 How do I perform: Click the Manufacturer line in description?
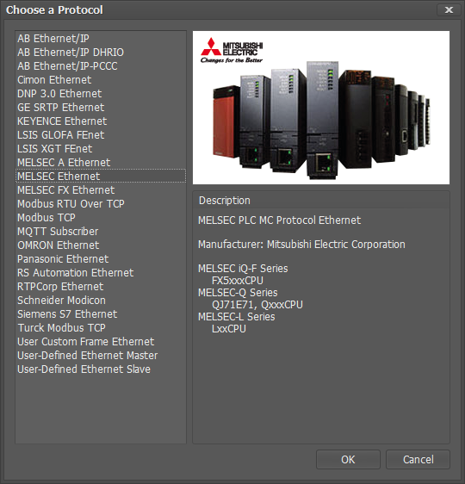pos(301,245)
